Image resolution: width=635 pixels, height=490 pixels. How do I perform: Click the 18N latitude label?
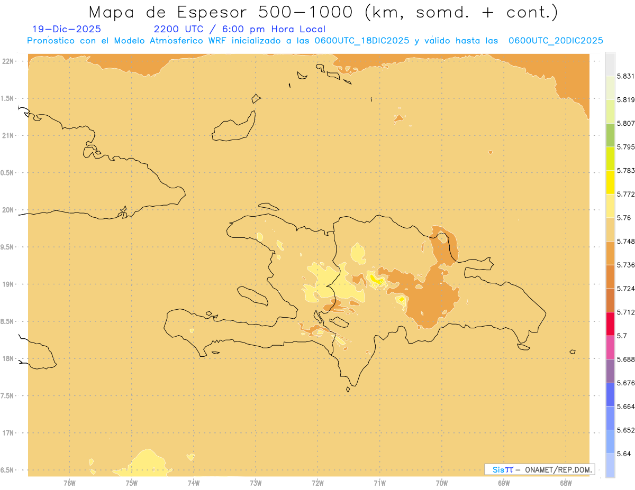click(8, 358)
